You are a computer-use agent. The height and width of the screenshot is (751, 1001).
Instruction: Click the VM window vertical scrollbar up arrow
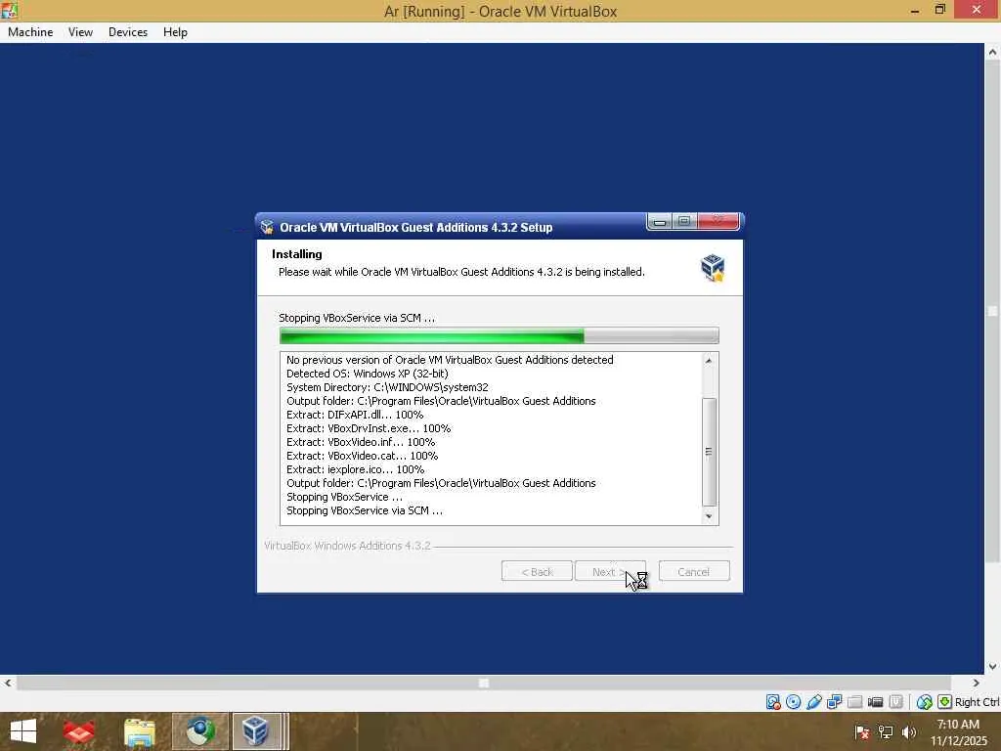[x=993, y=53]
